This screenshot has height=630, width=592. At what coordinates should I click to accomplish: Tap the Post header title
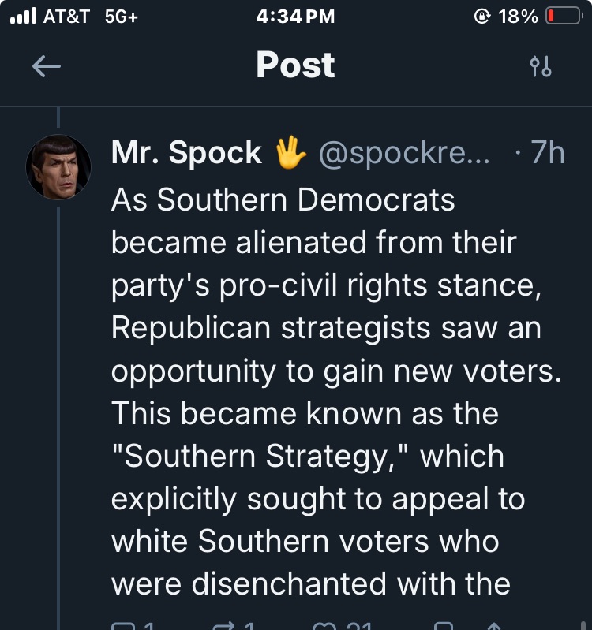tap(295, 65)
